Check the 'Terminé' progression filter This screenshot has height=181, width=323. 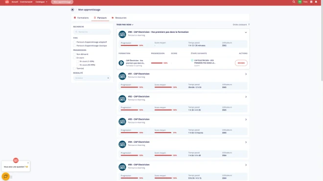74,68
